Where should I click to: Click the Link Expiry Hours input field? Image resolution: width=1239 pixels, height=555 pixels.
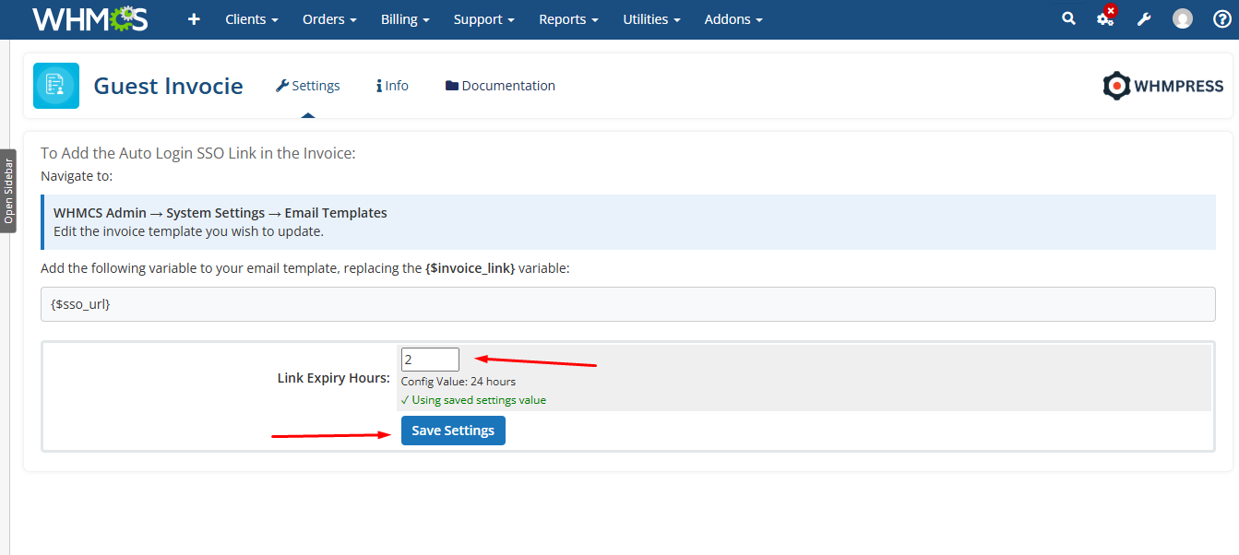click(x=430, y=360)
